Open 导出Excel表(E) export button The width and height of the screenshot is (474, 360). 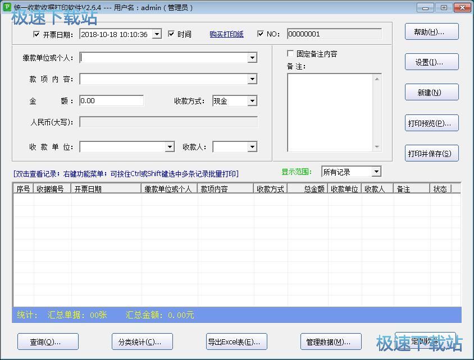pyautogui.click(x=236, y=341)
